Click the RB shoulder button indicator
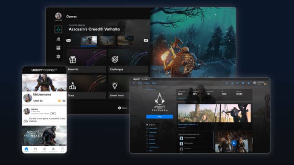The height and width of the screenshot is (165, 294). tap(146, 40)
